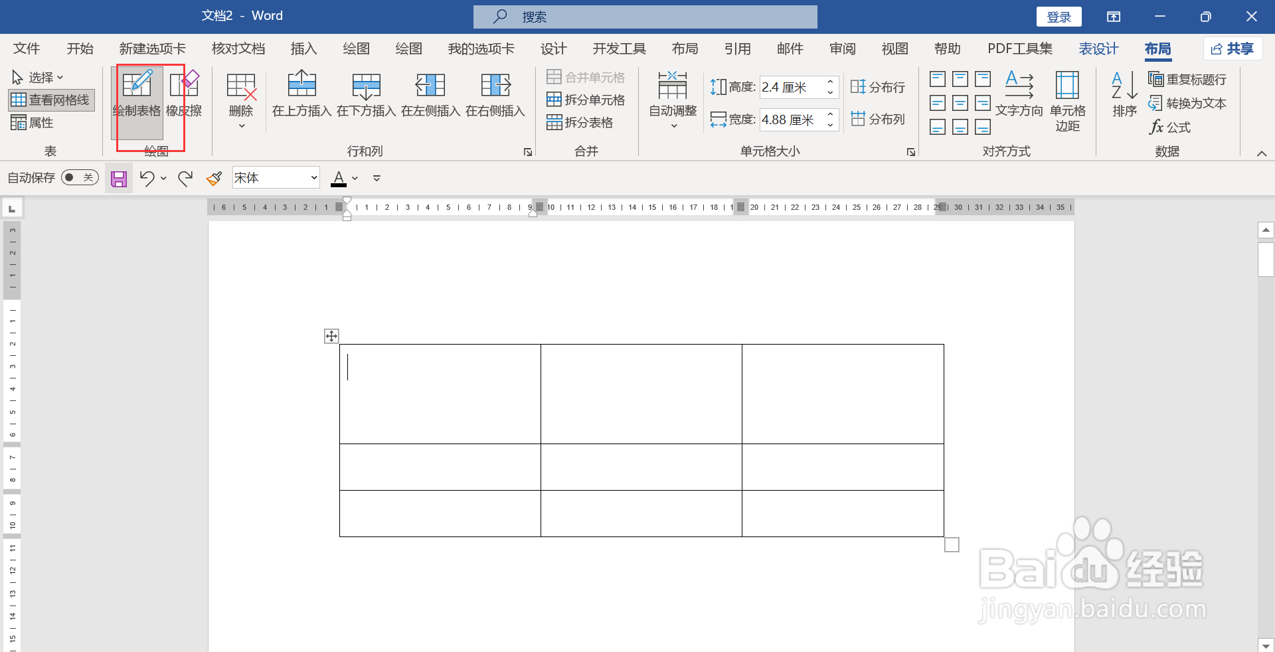The height and width of the screenshot is (652, 1275).
Task: Align cell content bottom center
Action: (960, 127)
